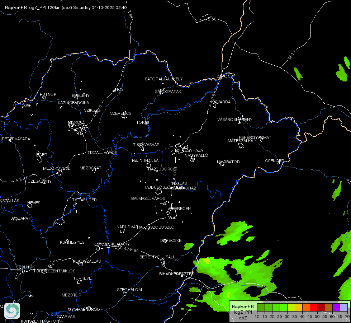Click the CSENGER label
Viewport: 351px width, 323px height.
pyautogui.click(x=274, y=161)
